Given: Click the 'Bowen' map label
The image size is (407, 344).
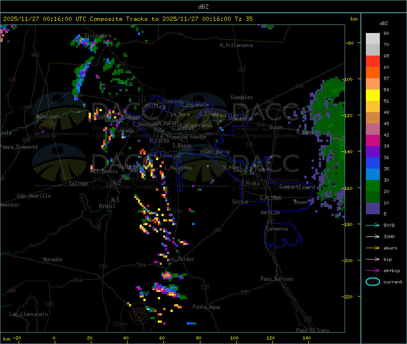Looking at the screenshot, I should coord(301,202).
